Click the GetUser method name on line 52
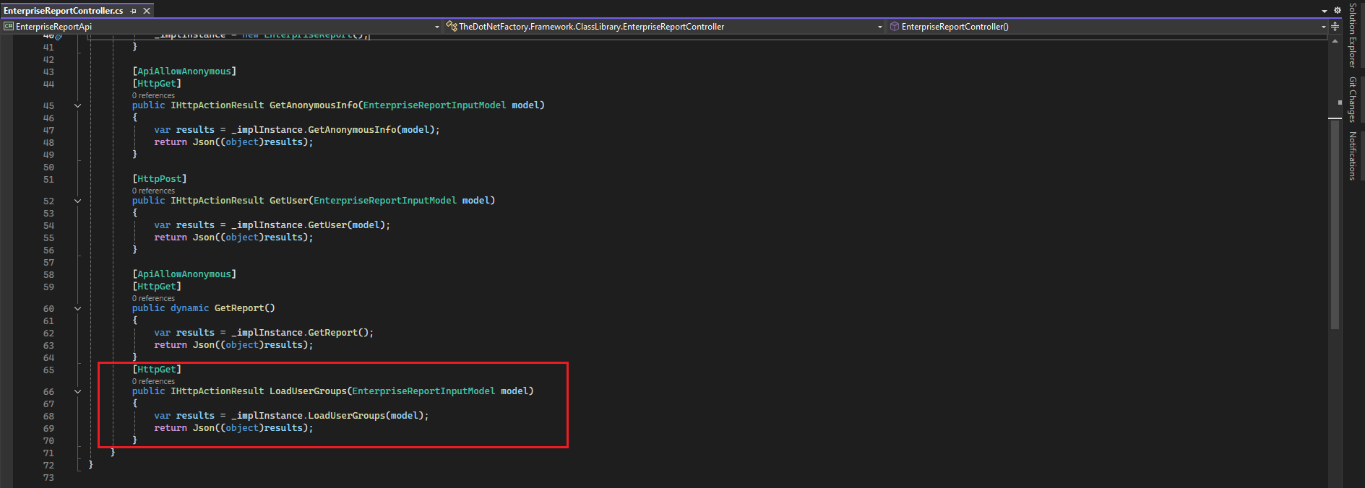This screenshot has height=488, width=1365. tap(289, 201)
